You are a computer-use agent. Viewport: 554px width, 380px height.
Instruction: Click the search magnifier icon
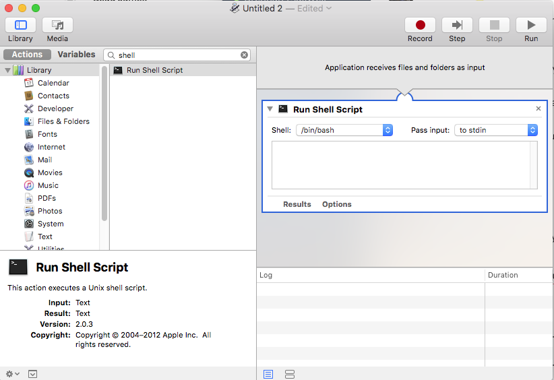111,55
